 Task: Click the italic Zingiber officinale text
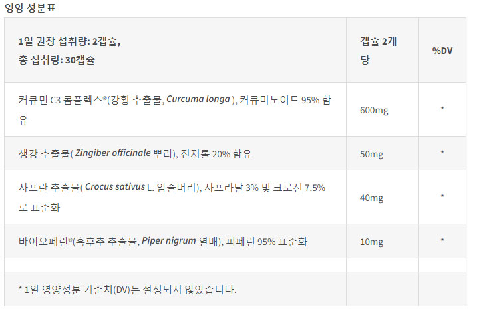[122, 154]
